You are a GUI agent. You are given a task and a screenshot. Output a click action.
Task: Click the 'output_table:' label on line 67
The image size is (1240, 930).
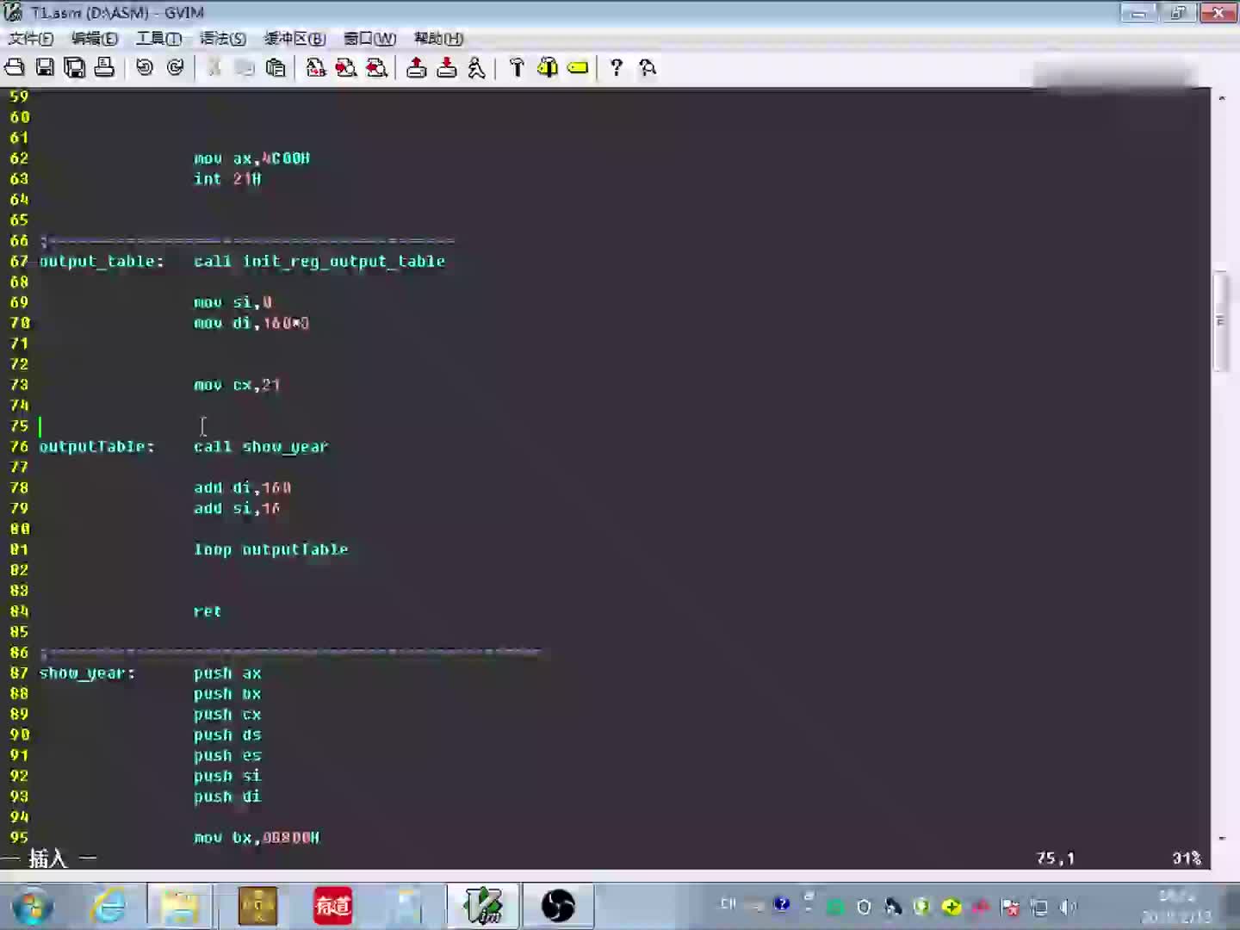coord(102,261)
